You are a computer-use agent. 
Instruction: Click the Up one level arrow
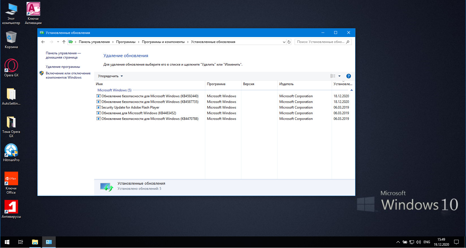point(64,42)
